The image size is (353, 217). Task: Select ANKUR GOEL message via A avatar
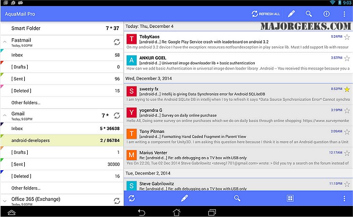point(132,60)
